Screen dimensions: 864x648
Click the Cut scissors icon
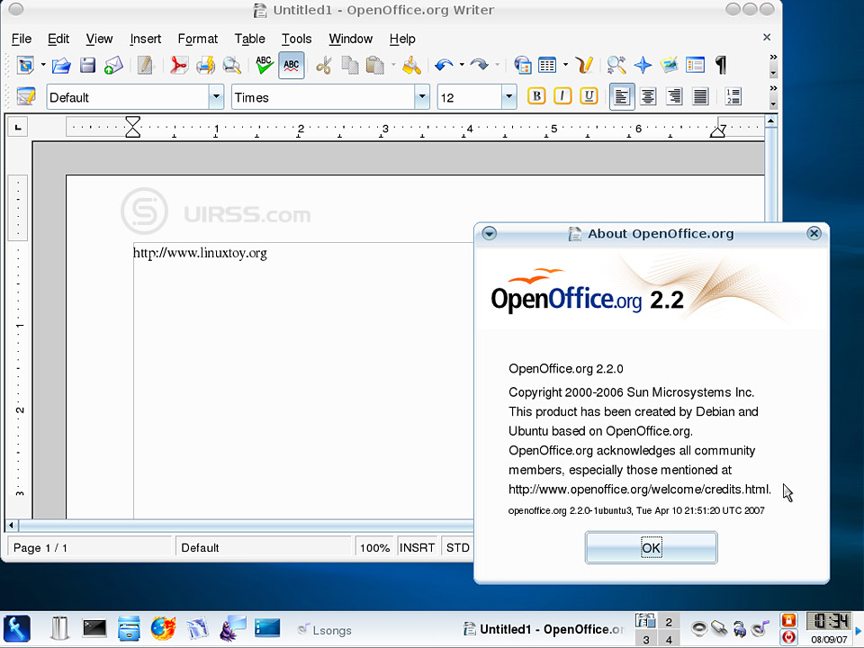point(324,65)
